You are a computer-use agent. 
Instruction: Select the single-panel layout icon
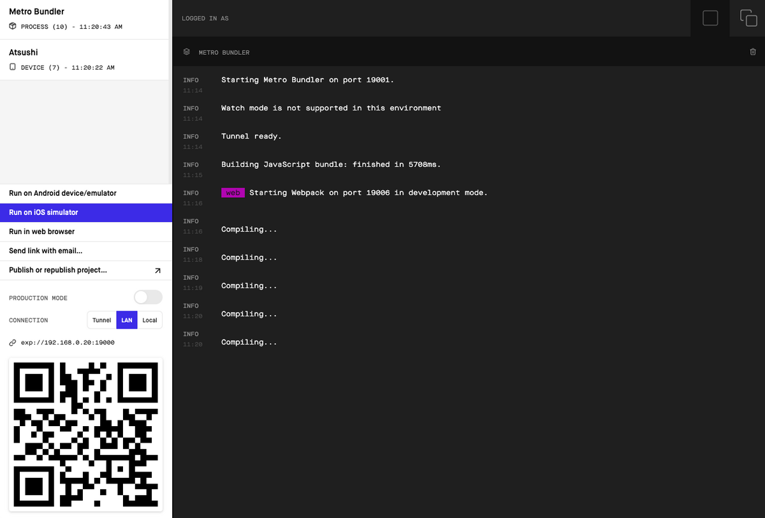(x=710, y=18)
